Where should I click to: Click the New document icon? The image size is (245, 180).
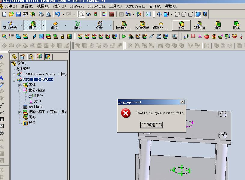pyautogui.click(x=5, y=14)
